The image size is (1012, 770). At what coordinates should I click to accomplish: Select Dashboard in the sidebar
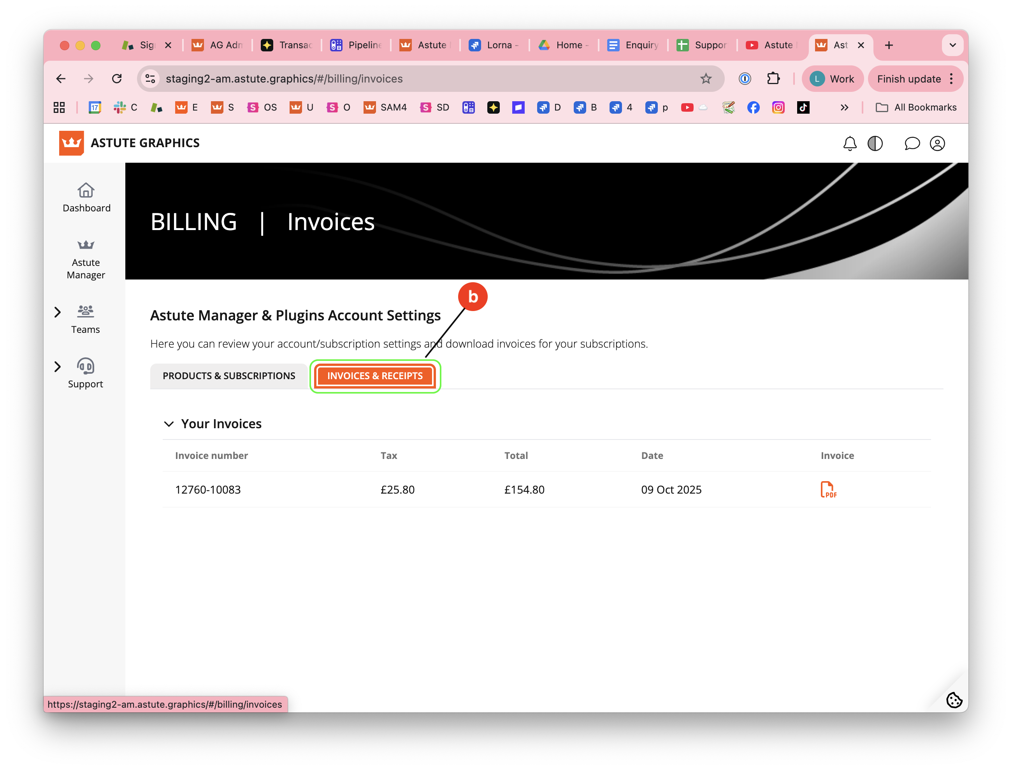pyautogui.click(x=86, y=197)
